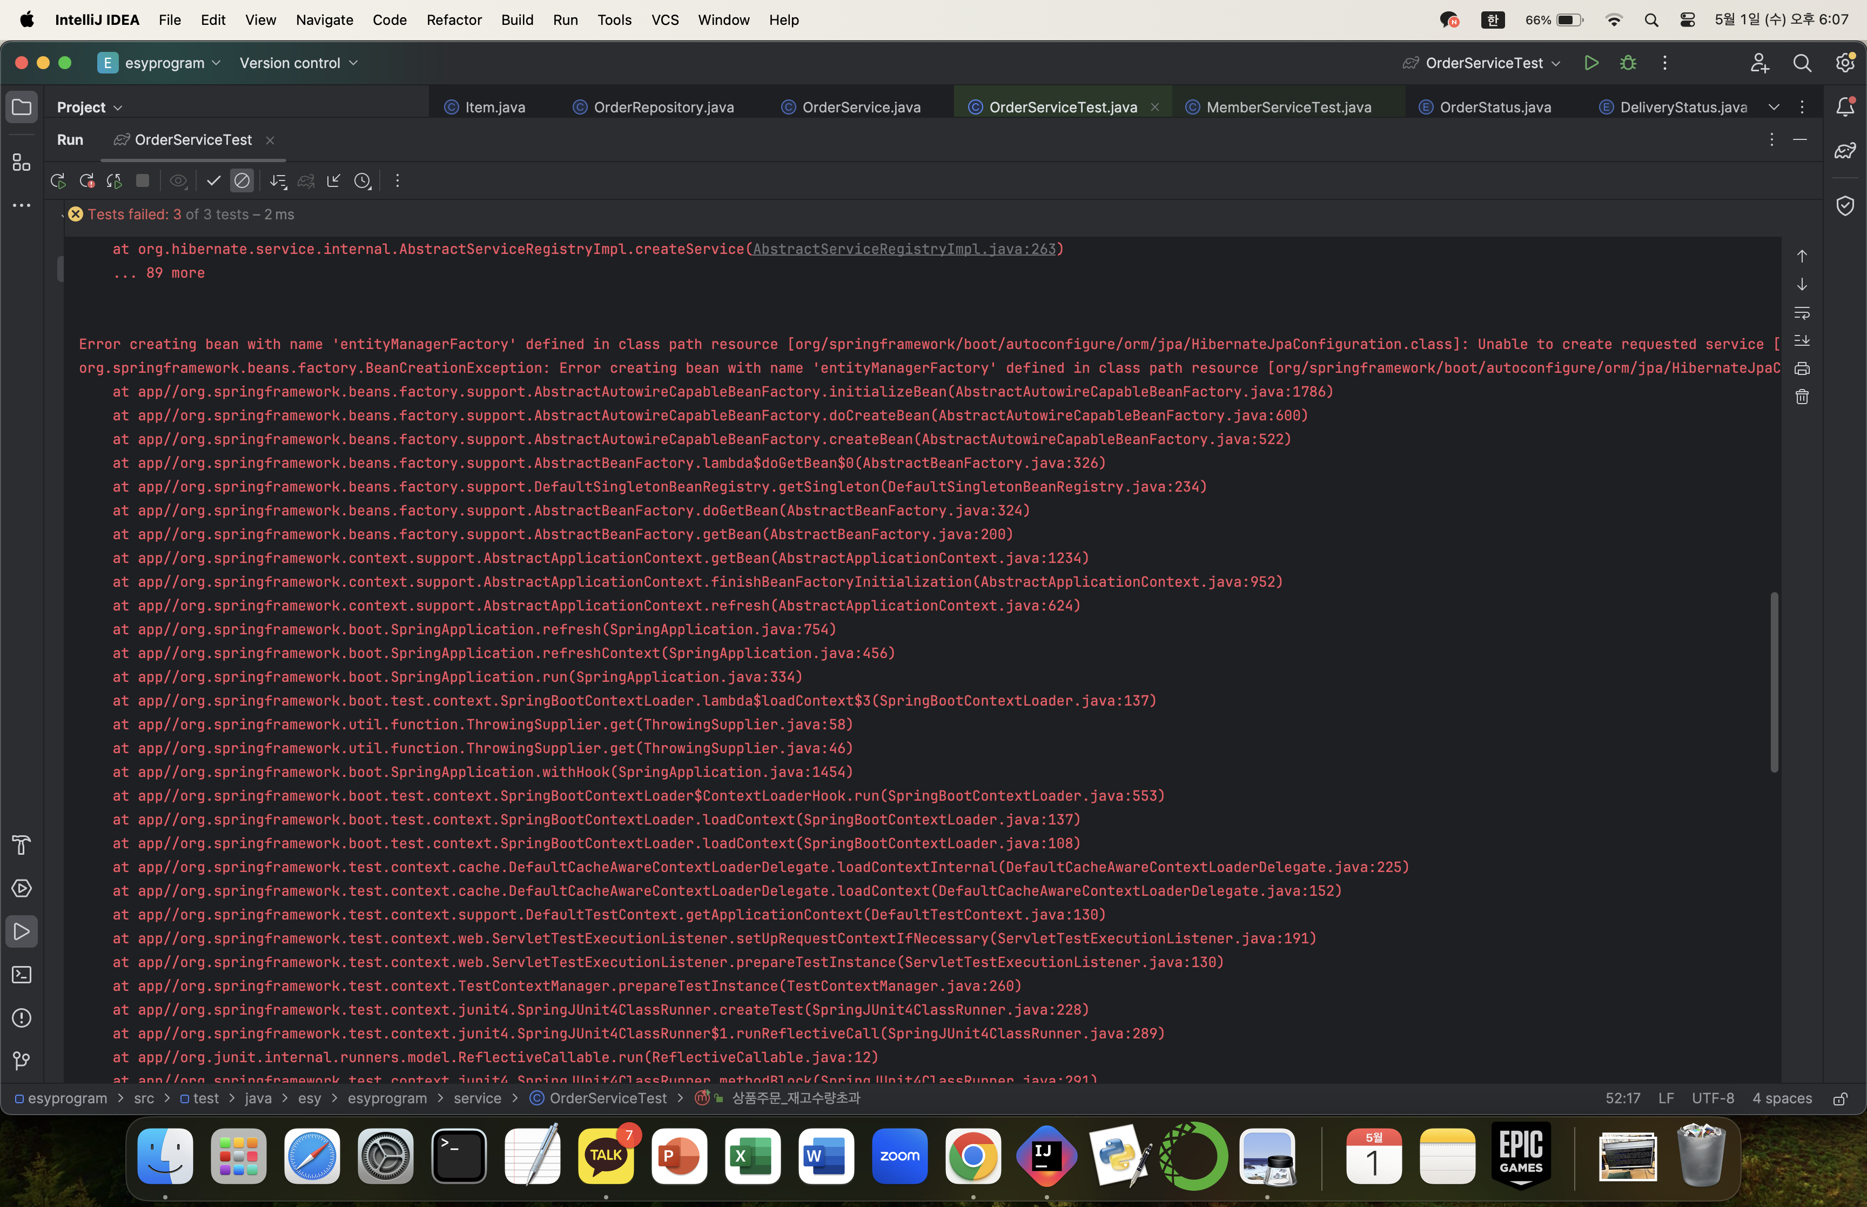This screenshot has width=1867, height=1207.
Task: Jump down the stack trace arrow
Action: 1802,285
